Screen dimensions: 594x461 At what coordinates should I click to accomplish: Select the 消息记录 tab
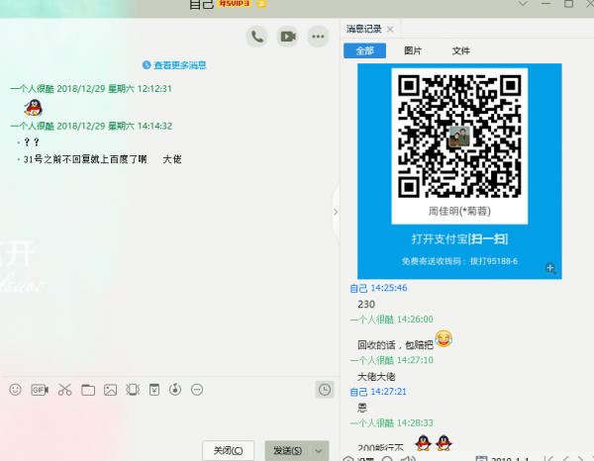tap(363, 29)
